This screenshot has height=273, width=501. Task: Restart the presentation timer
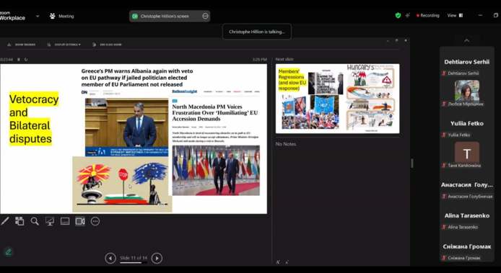point(26,60)
